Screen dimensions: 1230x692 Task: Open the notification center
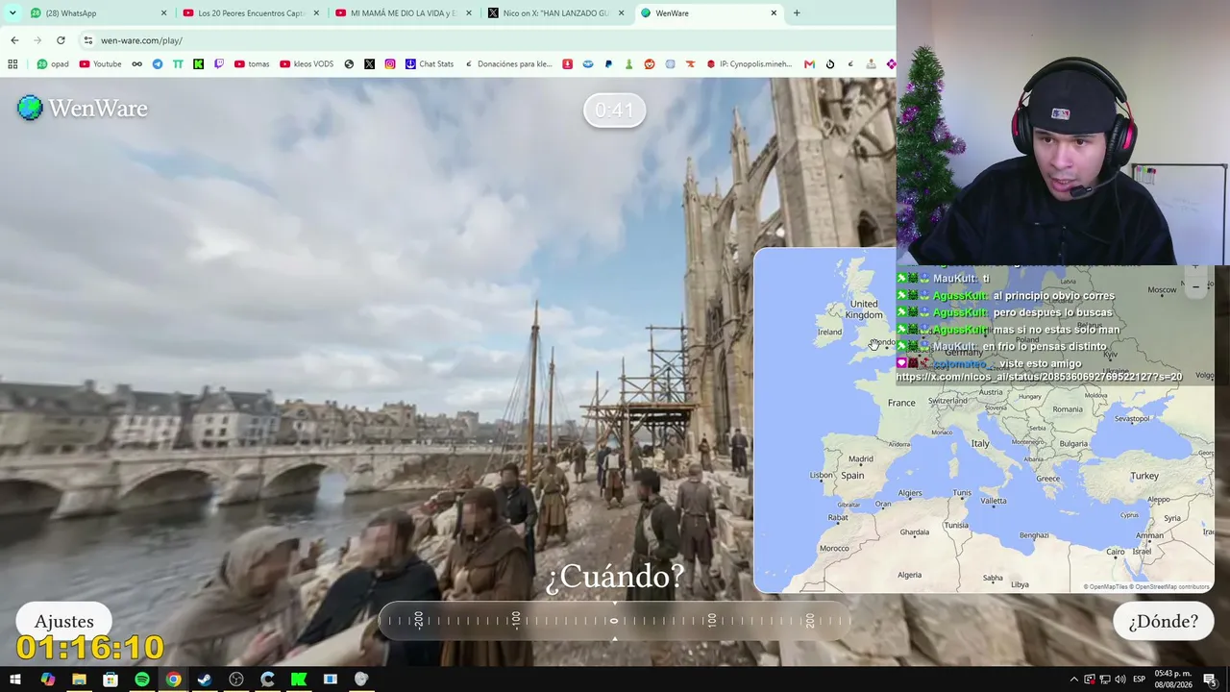[1210, 680]
